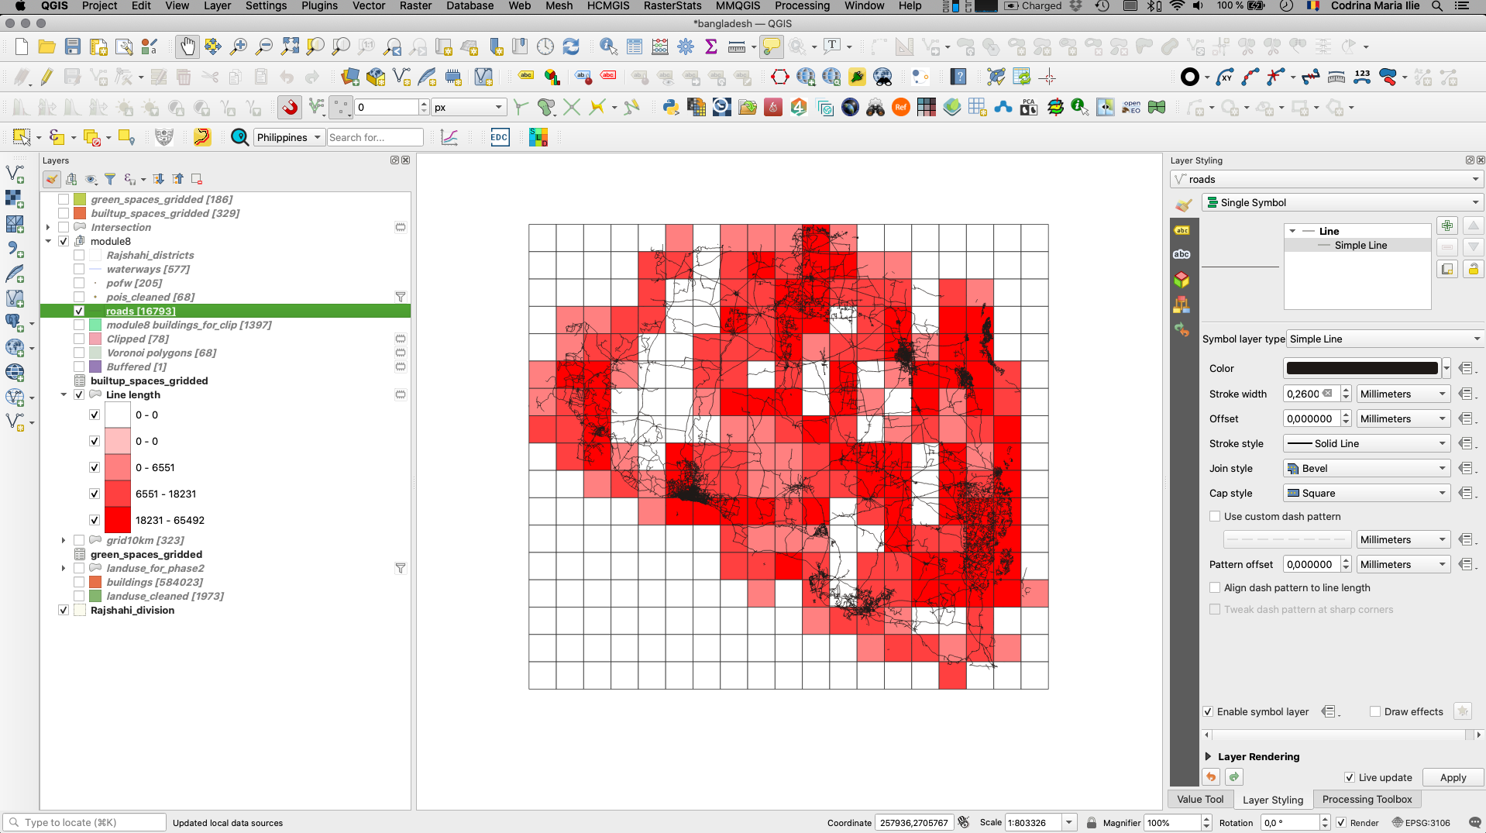
Task: Click the redo style change arrow
Action: [1234, 777]
